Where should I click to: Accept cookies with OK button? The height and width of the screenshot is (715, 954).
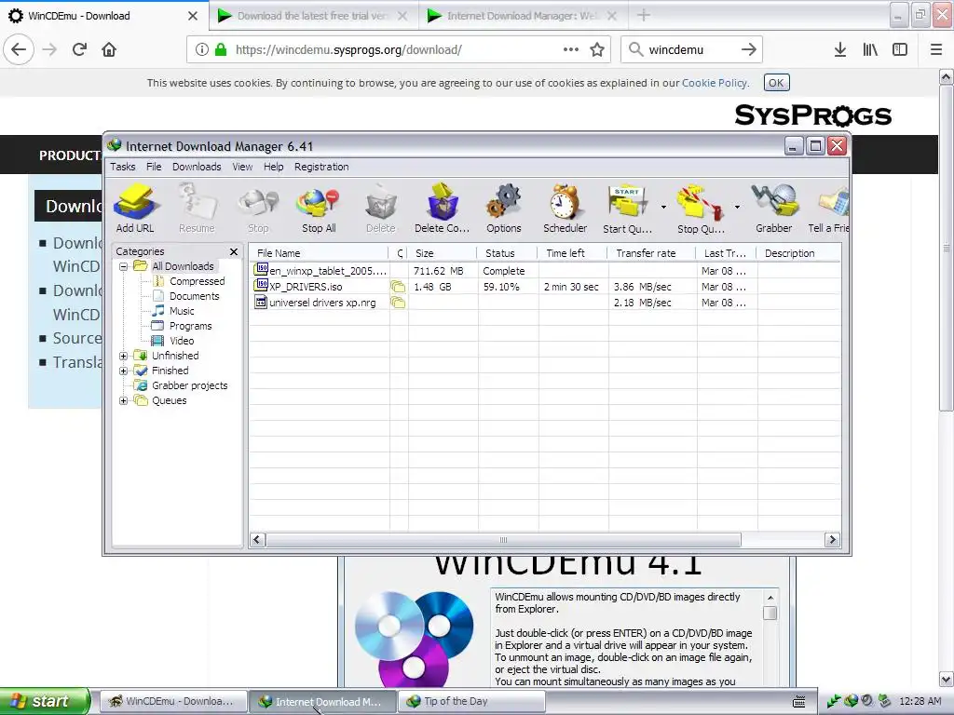(x=776, y=83)
